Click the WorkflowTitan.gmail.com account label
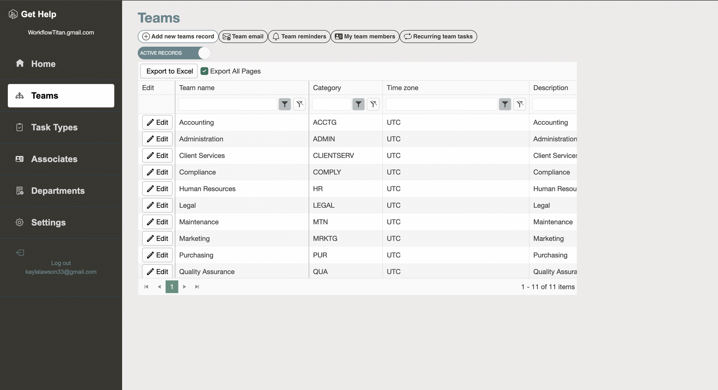718x390 pixels. point(61,32)
